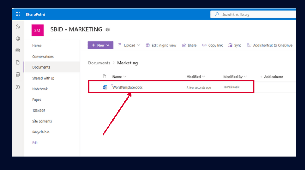Click the Create plus circle icon
The width and height of the screenshot is (305, 170).
18,87
